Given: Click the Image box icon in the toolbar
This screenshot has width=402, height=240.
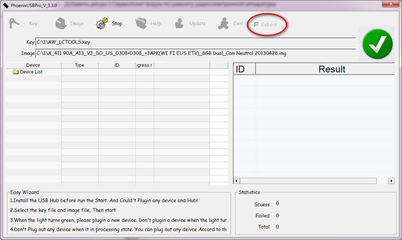Looking at the screenshot, I should click(x=61, y=23).
